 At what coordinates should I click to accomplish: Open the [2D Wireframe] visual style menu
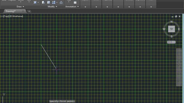16,16
